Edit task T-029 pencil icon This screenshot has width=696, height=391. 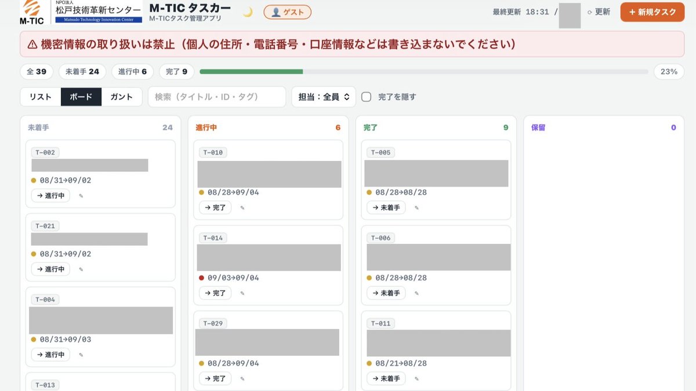coord(242,379)
